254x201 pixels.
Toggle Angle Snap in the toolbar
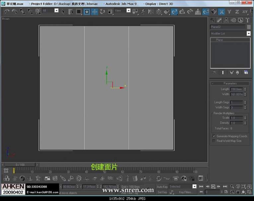click(182, 12)
